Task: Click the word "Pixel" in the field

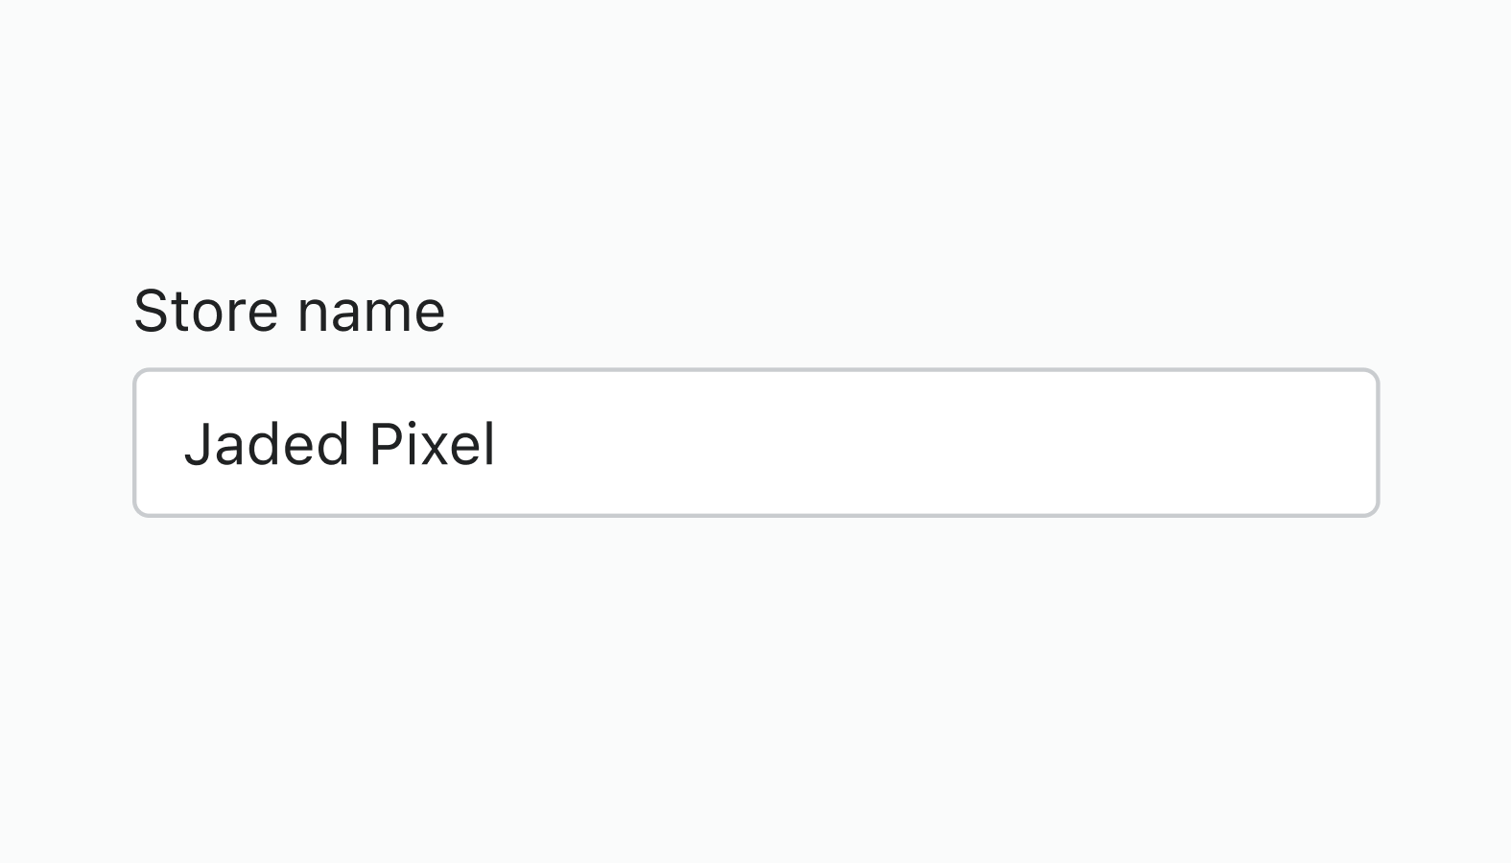Action: tap(432, 445)
